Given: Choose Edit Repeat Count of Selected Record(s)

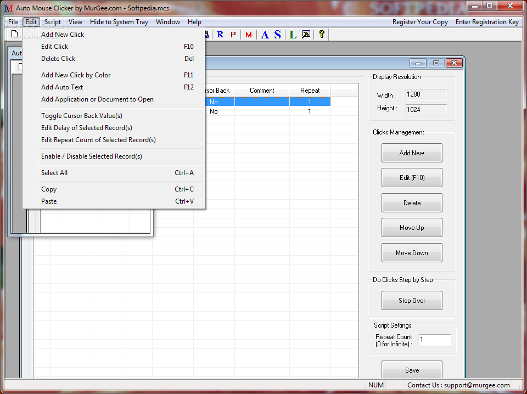Looking at the screenshot, I should [x=114, y=140].
